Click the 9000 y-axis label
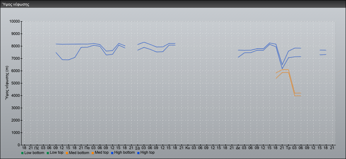The image size is (346, 159). [x=16, y=34]
